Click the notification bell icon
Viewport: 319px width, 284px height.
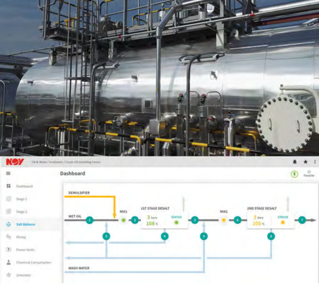[295, 162]
